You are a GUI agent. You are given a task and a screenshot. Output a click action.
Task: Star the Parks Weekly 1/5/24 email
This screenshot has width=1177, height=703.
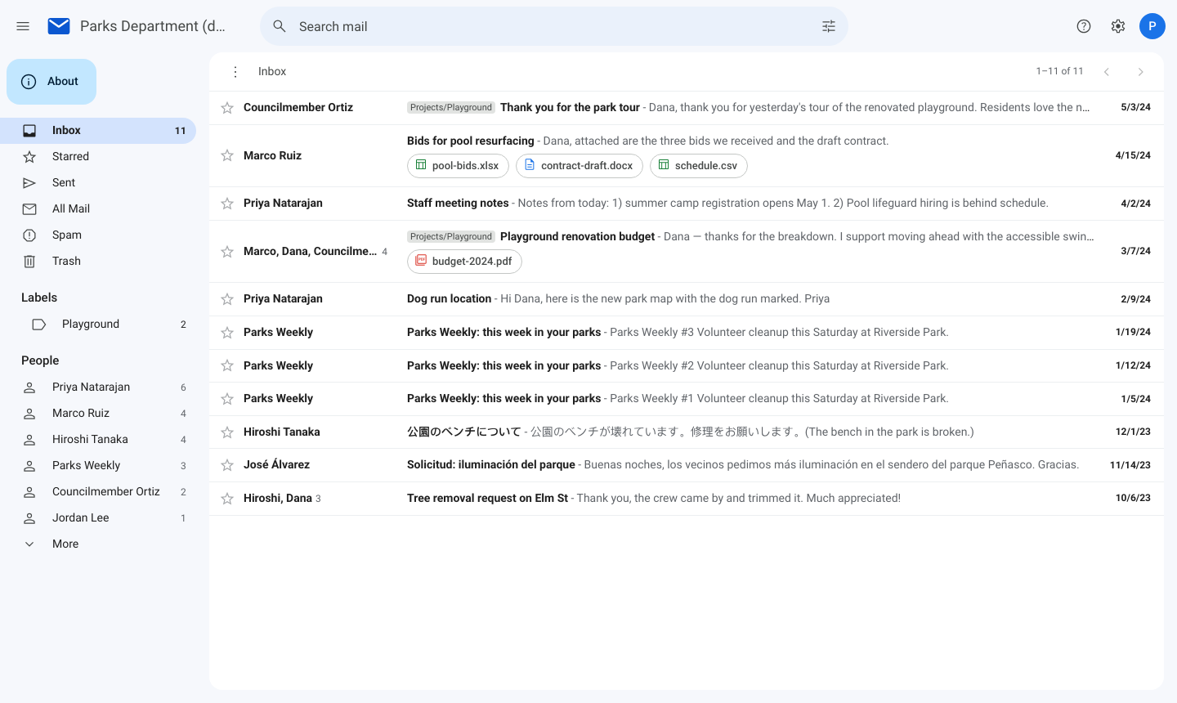[227, 399]
